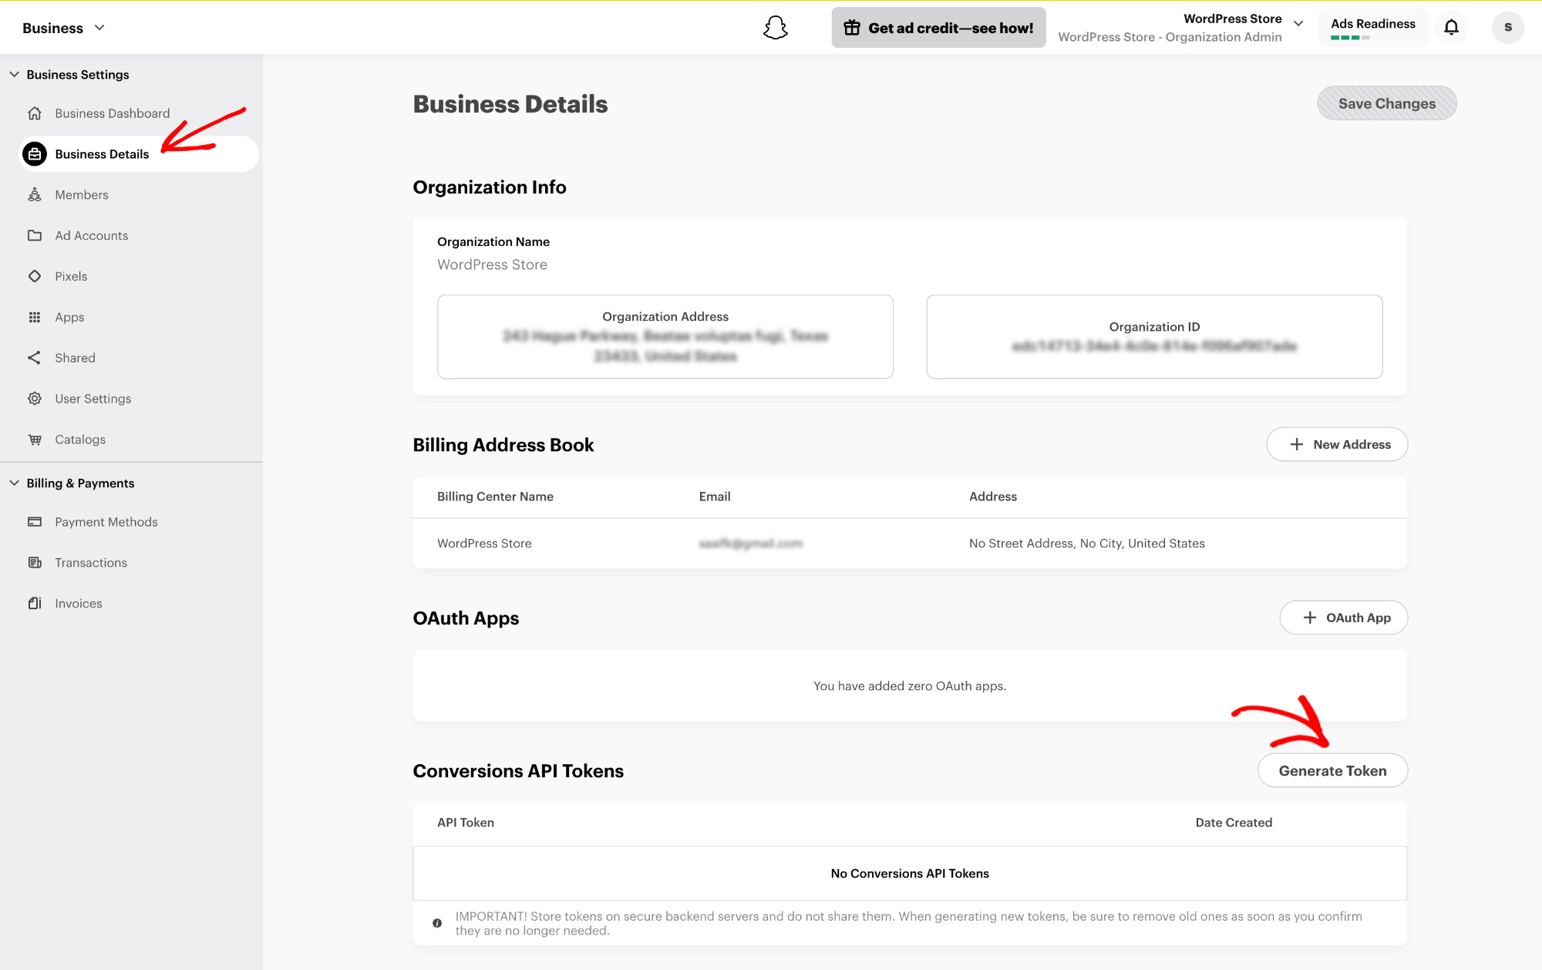Viewport: 1542px width, 970px height.
Task: Click the Billing Center Name column header
Action: click(x=495, y=497)
